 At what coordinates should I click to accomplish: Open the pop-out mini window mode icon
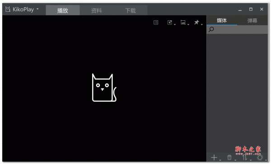coord(170,23)
